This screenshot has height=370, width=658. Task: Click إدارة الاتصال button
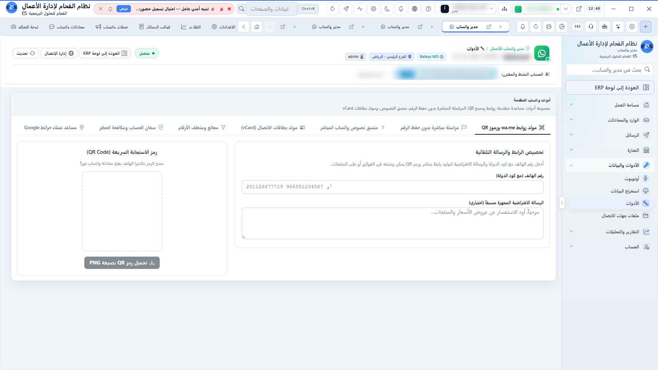click(59, 53)
